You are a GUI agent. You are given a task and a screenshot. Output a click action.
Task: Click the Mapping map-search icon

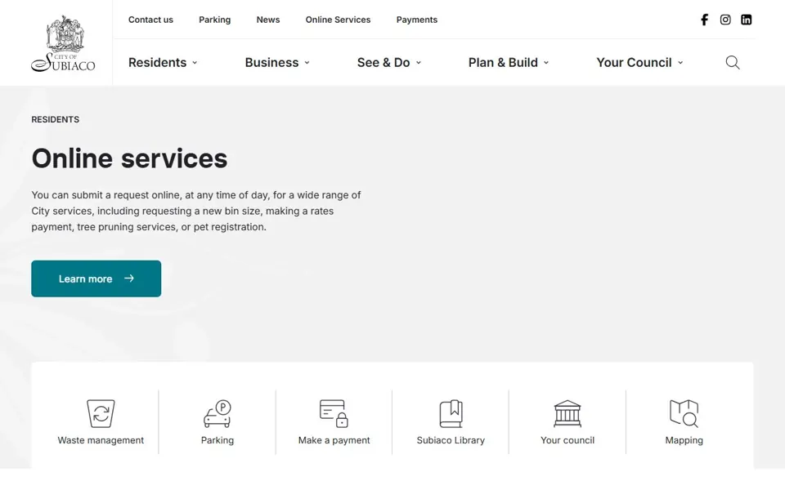pos(684,413)
